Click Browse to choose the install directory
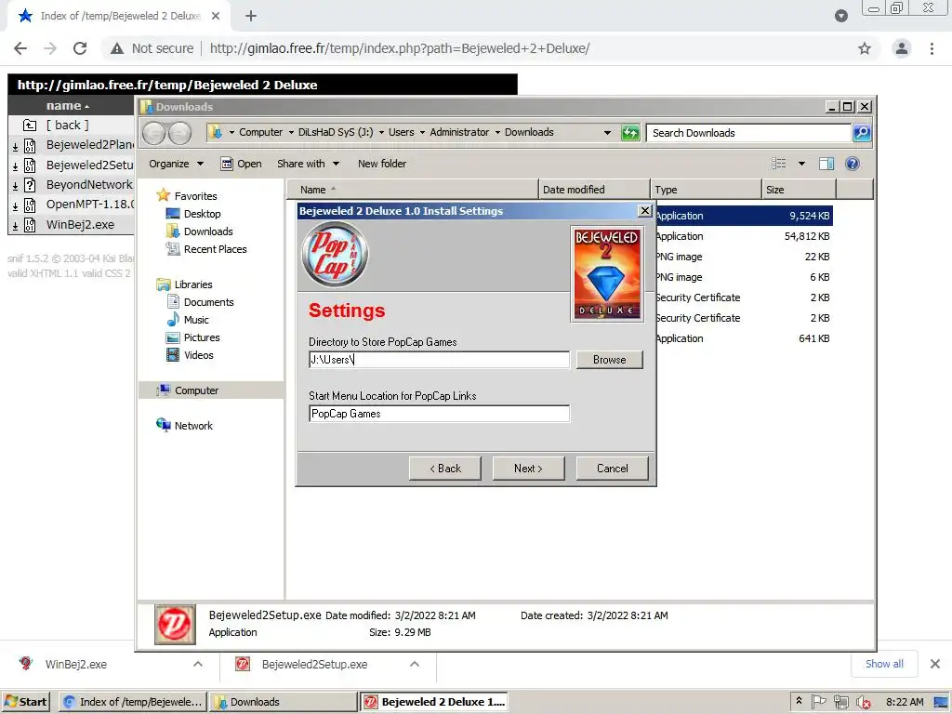 (x=609, y=360)
